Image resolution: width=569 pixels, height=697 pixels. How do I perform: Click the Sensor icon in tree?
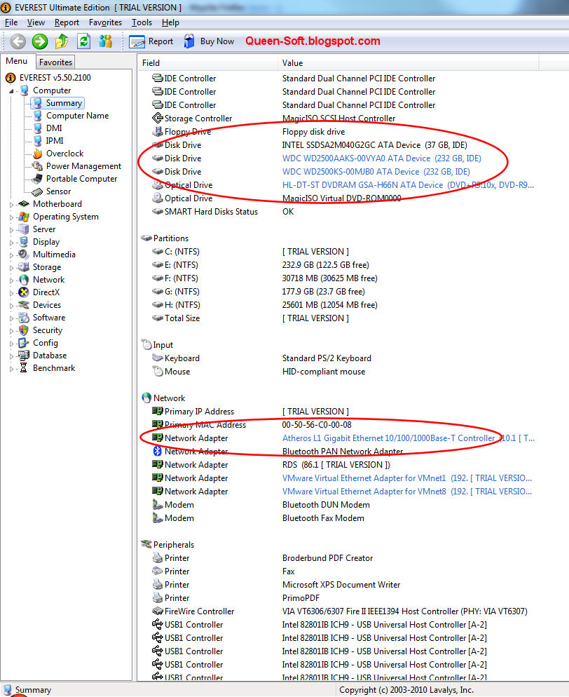pyautogui.click(x=37, y=191)
